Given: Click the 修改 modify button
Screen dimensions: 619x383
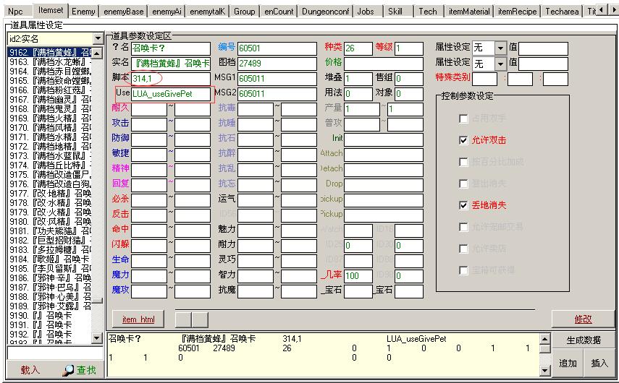Looking at the screenshot, I should 582,319.
